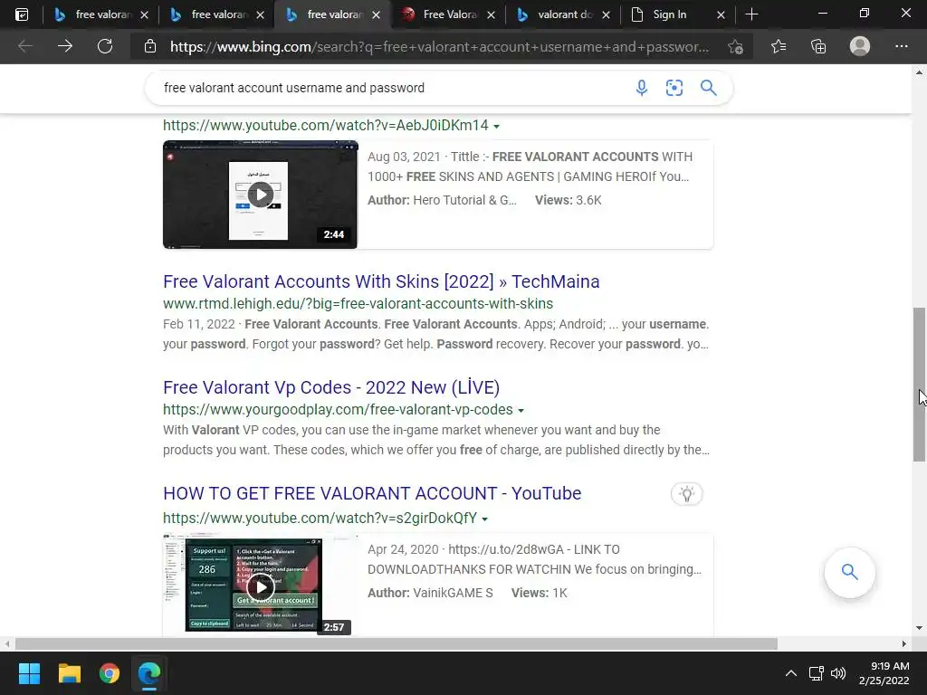The height and width of the screenshot is (695, 927).
Task: Open Windows Start menu
Action: point(30,673)
